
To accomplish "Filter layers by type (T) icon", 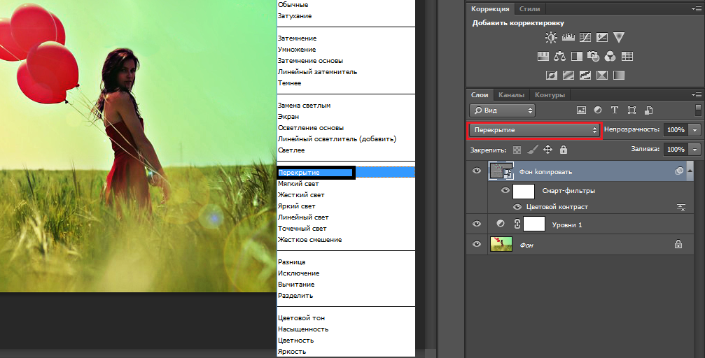I will [x=615, y=110].
